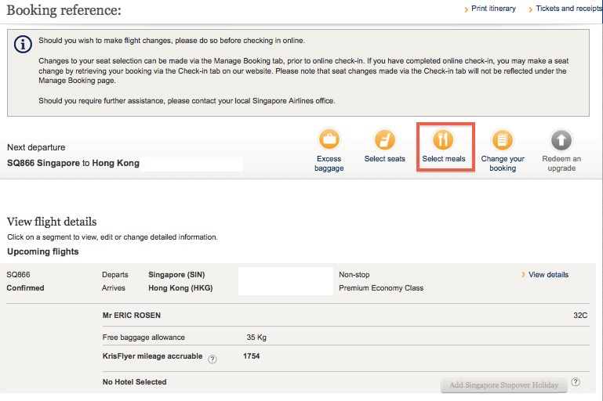The image size is (603, 401).
Task: Click the Select seats seat icon
Action: pos(384,140)
